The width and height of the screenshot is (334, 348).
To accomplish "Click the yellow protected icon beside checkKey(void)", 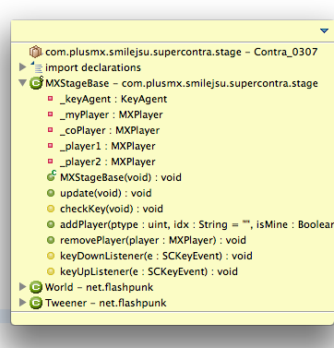I will click(x=51, y=209).
